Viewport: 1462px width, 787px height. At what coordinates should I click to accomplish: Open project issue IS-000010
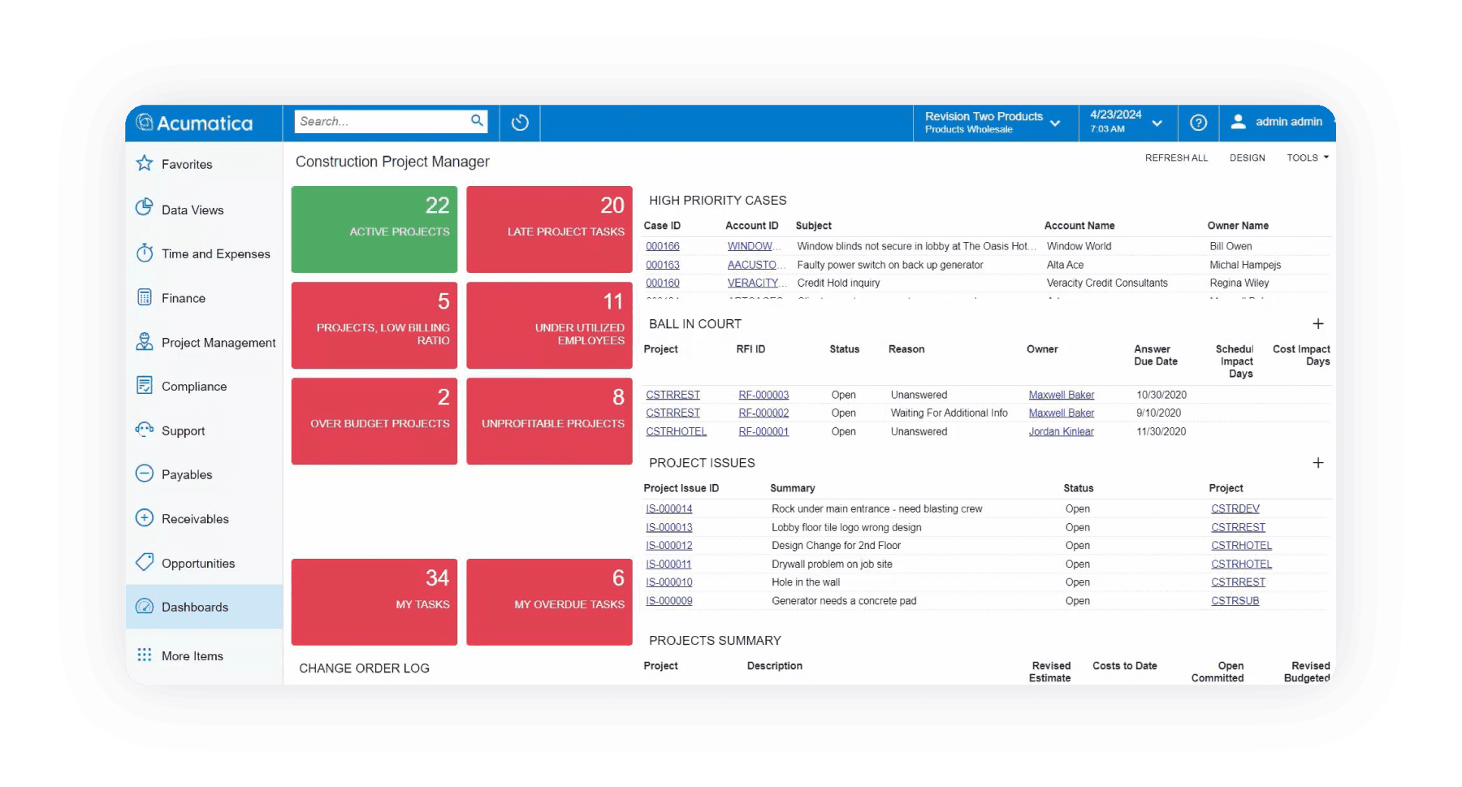tap(669, 582)
